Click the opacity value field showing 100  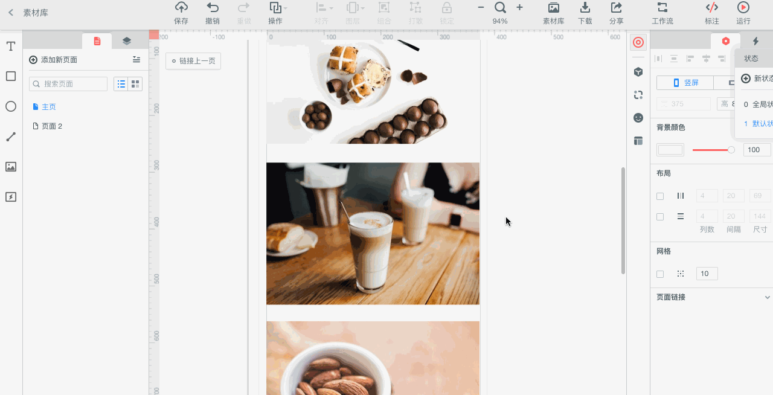(x=757, y=150)
